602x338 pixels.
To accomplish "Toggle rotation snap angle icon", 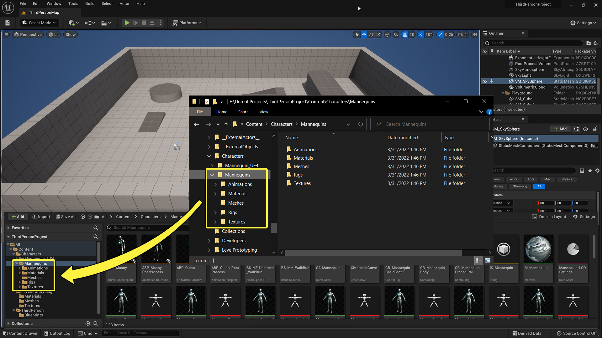I will point(421,35).
